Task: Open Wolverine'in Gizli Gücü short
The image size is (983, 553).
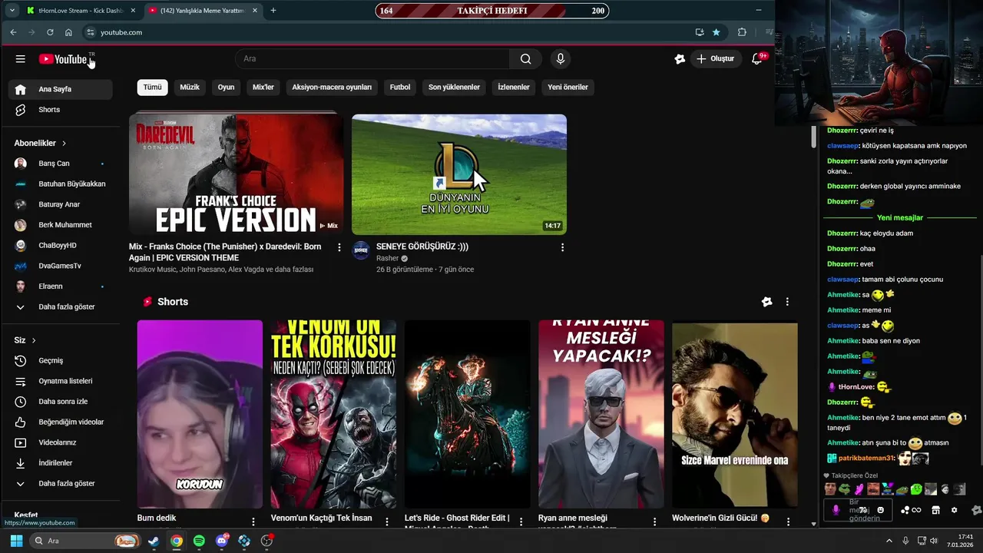Action: (734, 414)
